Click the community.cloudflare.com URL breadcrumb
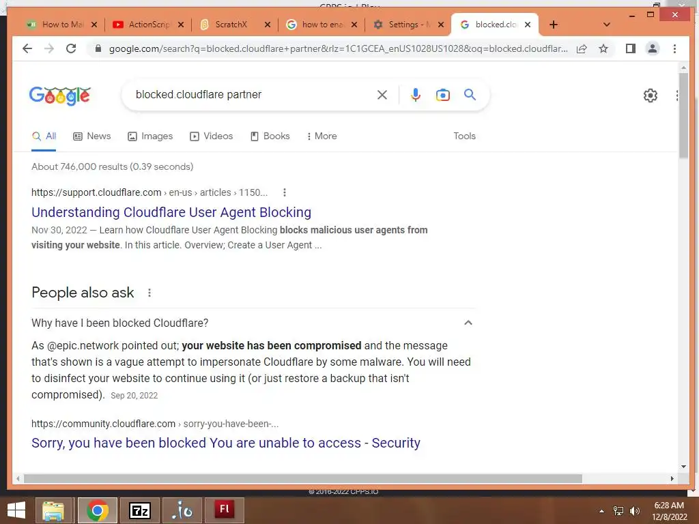The image size is (699, 524). [155, 424]
